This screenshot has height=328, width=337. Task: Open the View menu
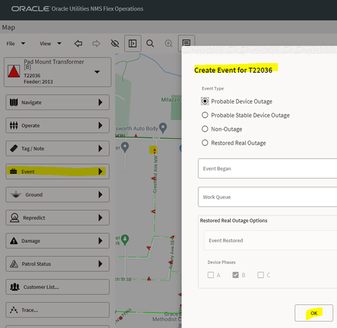point(51,44)
